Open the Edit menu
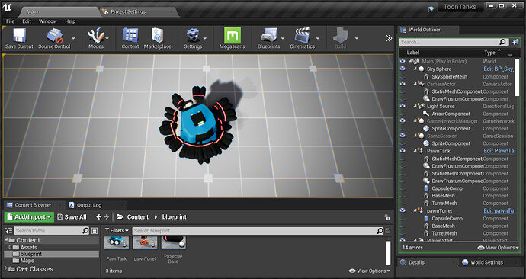Screen dimensions: 526x279 [x=27, y=21]
